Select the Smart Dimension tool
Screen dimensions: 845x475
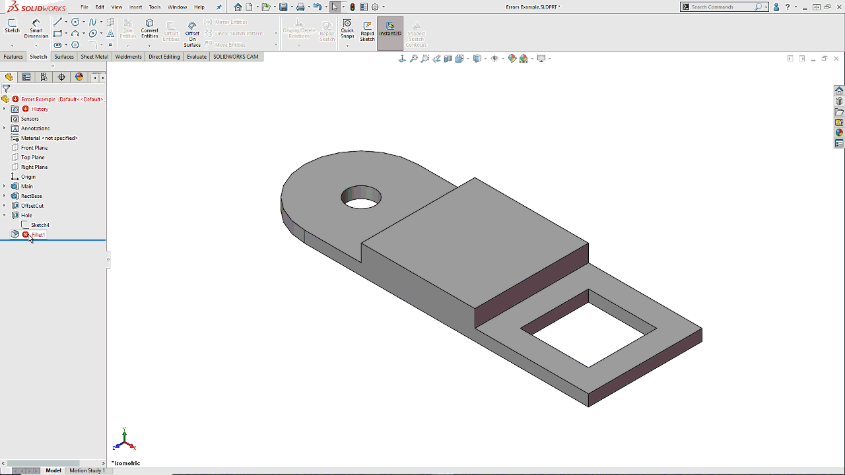pos(36,28)
